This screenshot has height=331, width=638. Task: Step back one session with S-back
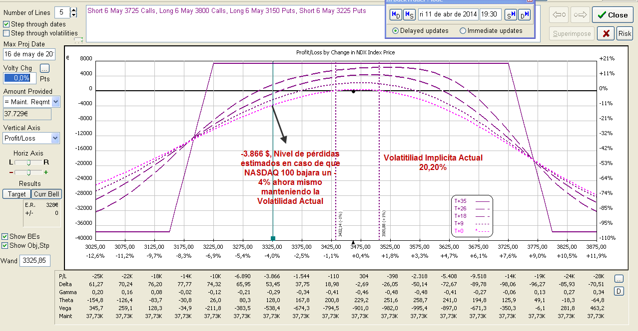pyautogui.click(x=408, y=14)
